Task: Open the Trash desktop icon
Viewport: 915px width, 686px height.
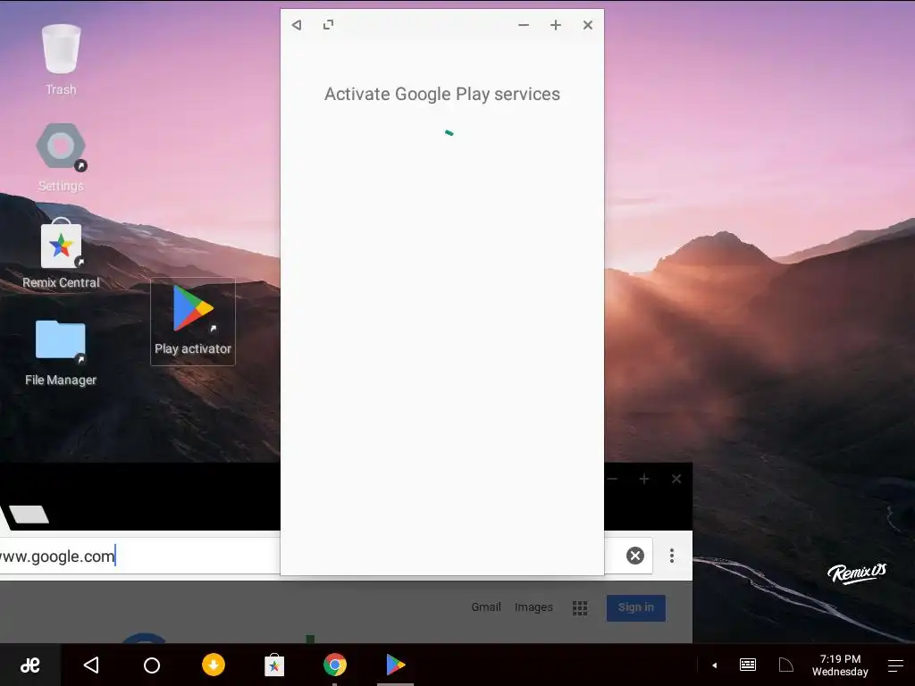Action: pos(61,60)
